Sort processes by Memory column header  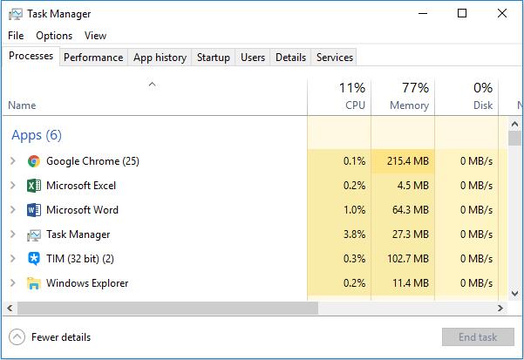point(403,97)
